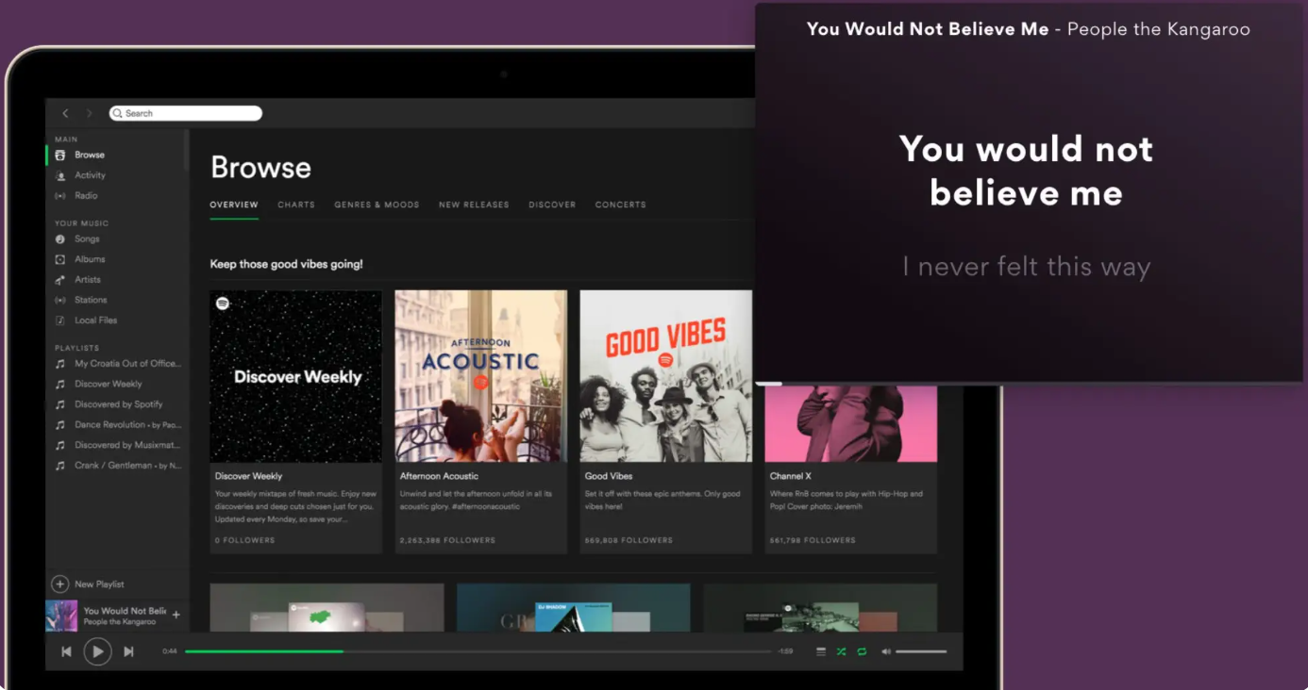Image resolution: width=1308 pixels, height=690 pixels.
Task: Click the Spotify logo on Discover Weekly cover
Action: [223, 304]
